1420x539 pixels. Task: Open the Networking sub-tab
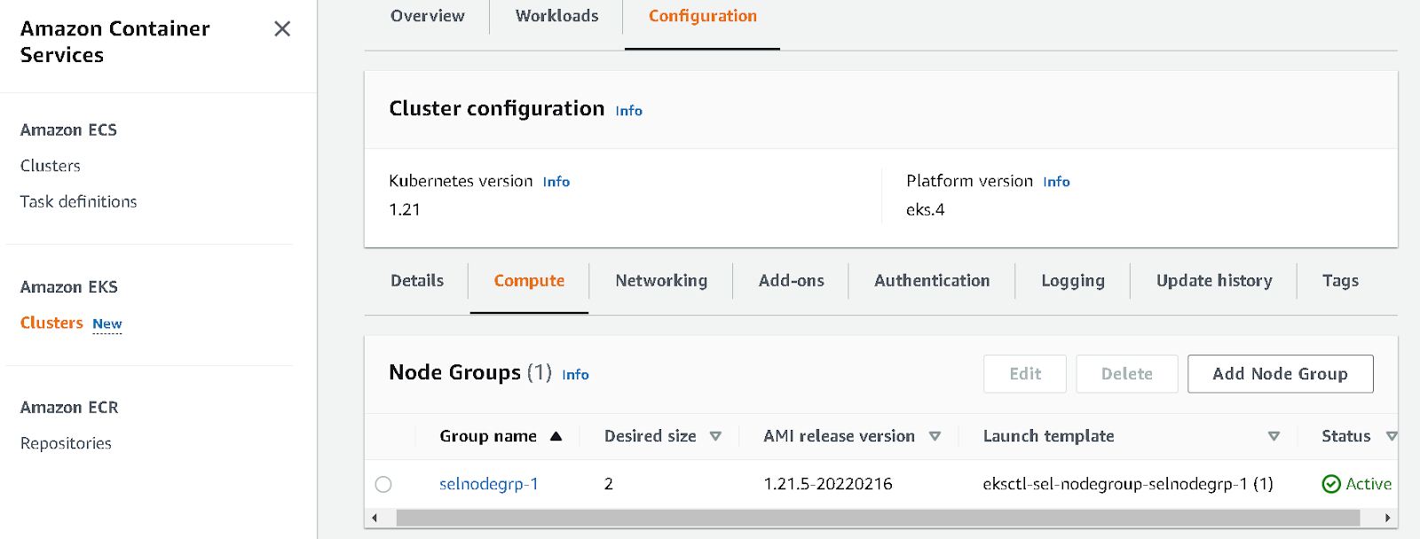[x=661, y=281]
